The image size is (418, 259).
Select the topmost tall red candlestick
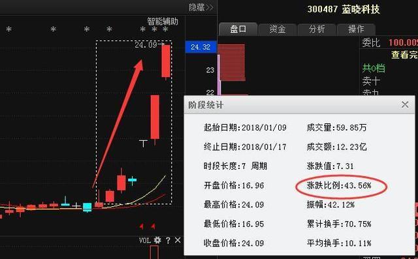(x=166, y=62)
